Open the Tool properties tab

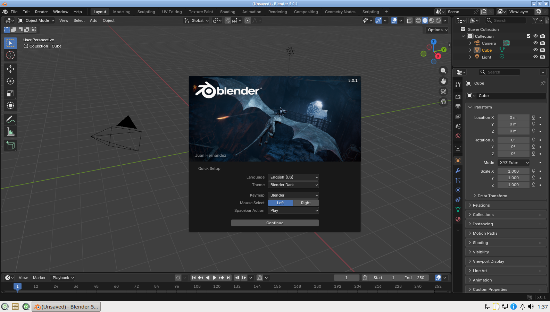[x=458, y=84]
